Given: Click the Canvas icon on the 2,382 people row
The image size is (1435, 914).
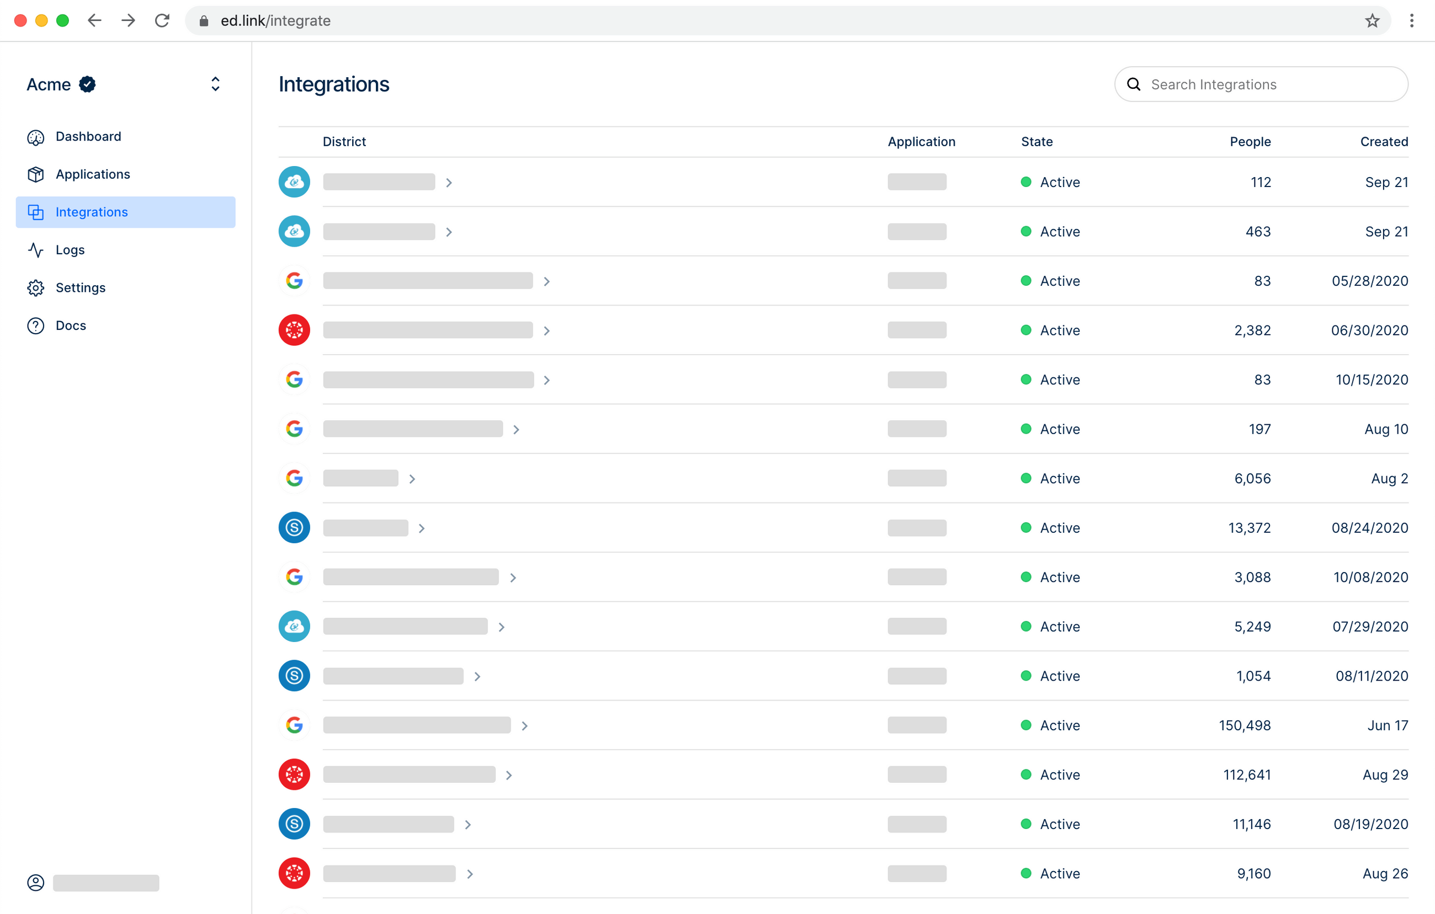Looking at the screenshot, I should 294,330.
